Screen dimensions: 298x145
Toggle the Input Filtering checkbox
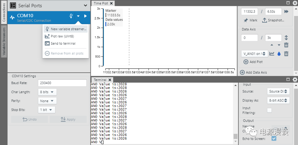pyautogui.click(x=269, y=110)
